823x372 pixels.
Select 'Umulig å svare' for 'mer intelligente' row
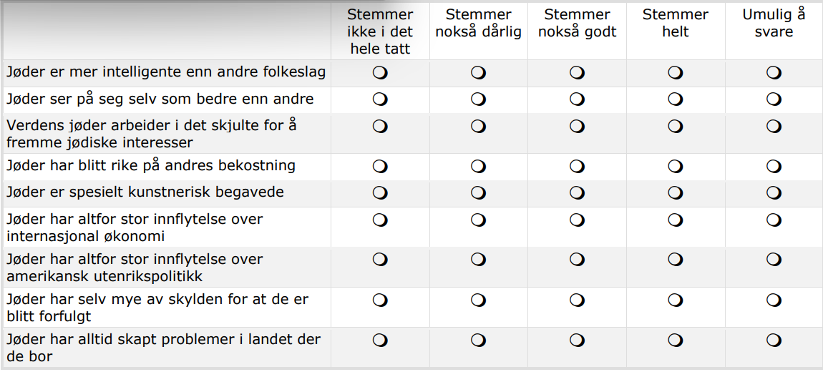[774, 72]
